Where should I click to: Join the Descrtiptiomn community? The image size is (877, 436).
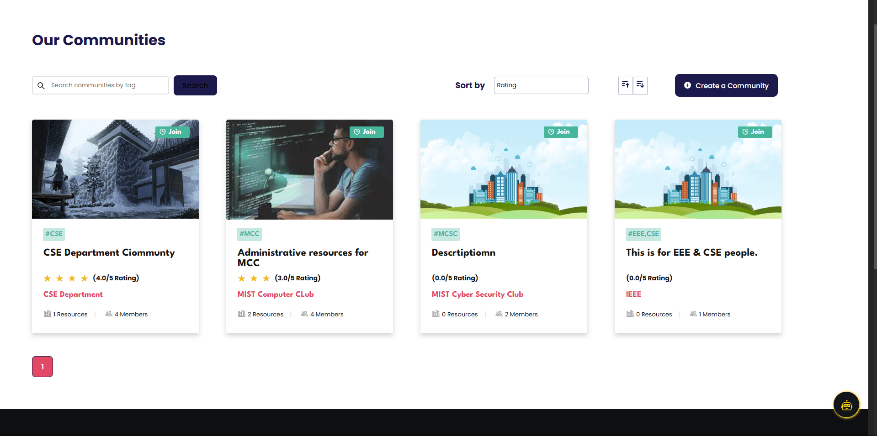tap(560, 132)
